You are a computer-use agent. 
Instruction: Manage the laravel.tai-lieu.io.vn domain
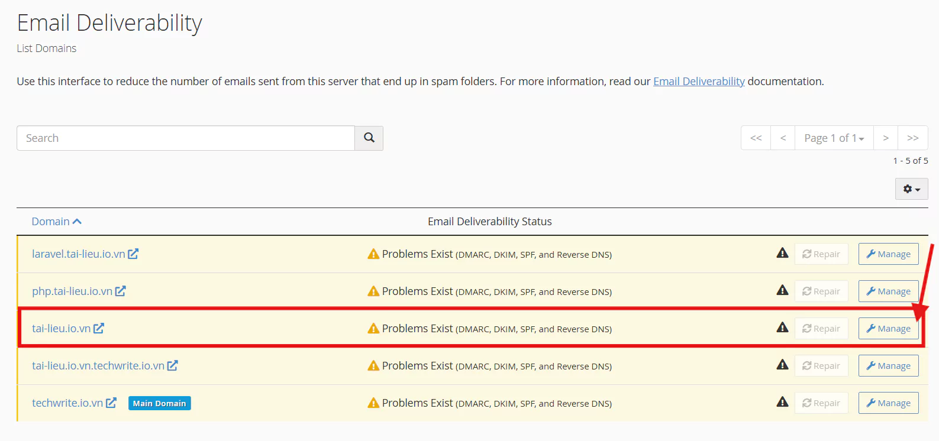click(x=888, y=254)
